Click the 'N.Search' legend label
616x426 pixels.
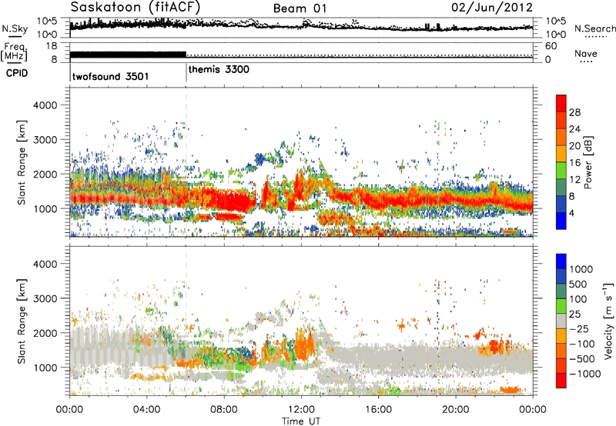594,28
